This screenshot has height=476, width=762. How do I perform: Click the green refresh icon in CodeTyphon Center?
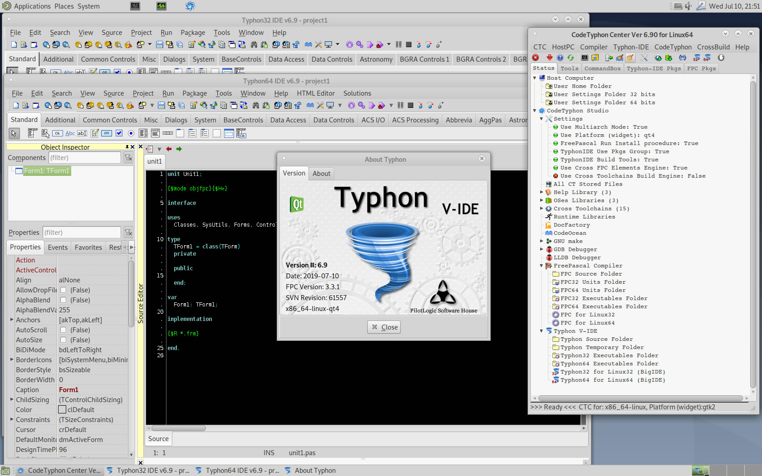(x=571, y=58)
